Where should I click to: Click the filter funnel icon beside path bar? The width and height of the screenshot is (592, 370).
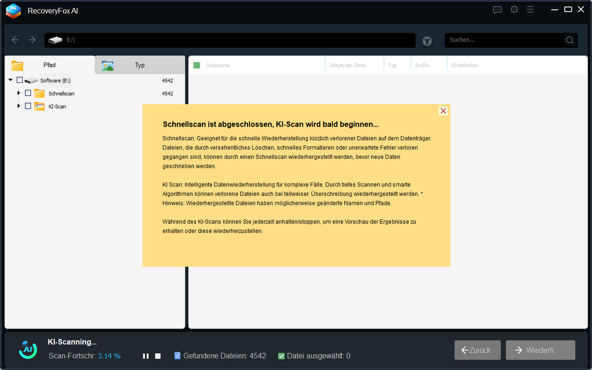427,41
